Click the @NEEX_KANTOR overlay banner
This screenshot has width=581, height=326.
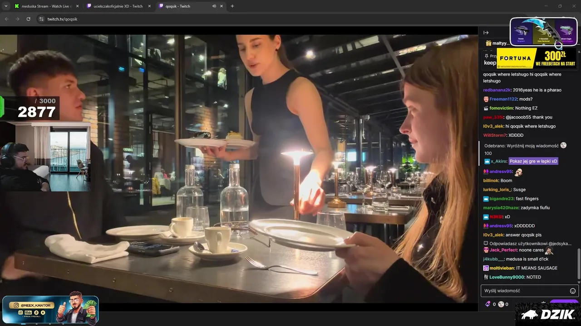click(x=50, y=310)
